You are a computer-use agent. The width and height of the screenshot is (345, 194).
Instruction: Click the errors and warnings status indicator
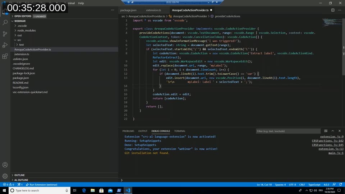tap(9, 185)
